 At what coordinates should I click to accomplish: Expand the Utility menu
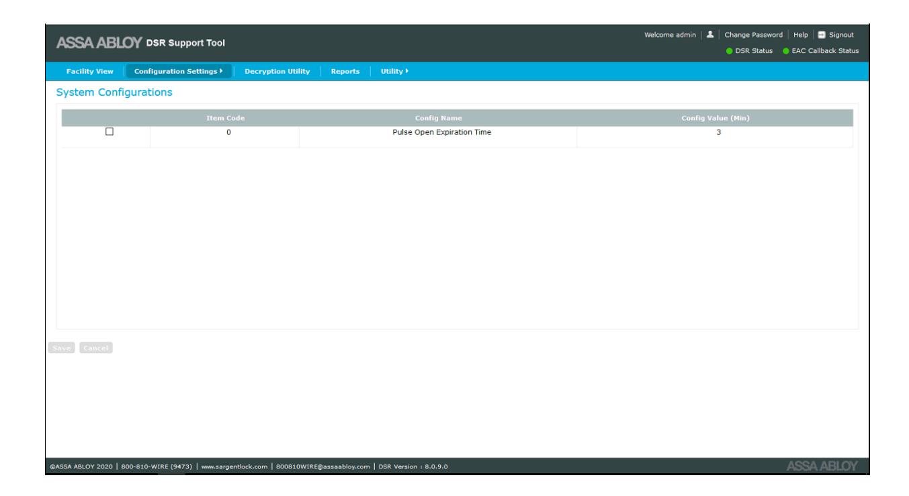394,71
